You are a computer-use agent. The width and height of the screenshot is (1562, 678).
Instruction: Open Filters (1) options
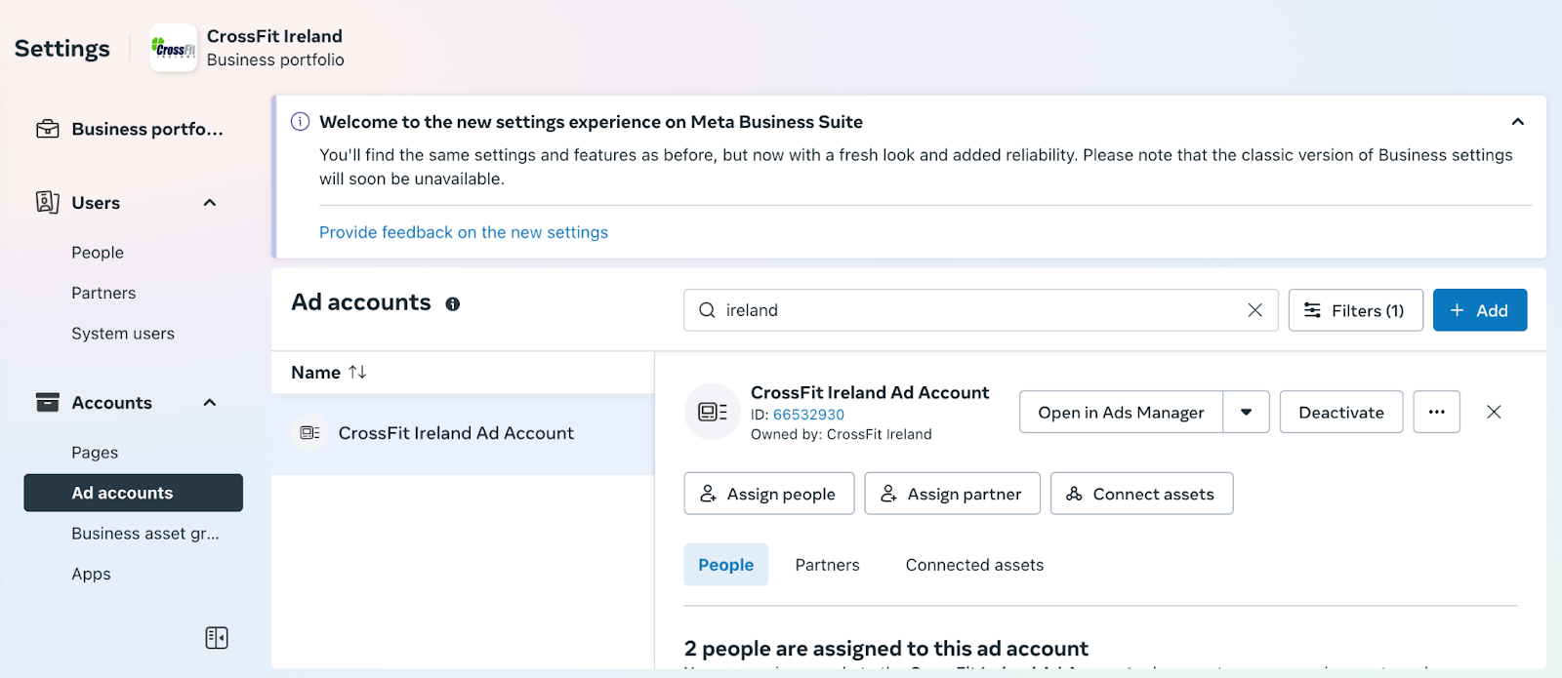pos(1355,310)
